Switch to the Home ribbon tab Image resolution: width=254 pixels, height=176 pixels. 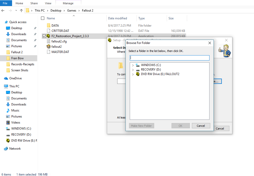[19, 3]
